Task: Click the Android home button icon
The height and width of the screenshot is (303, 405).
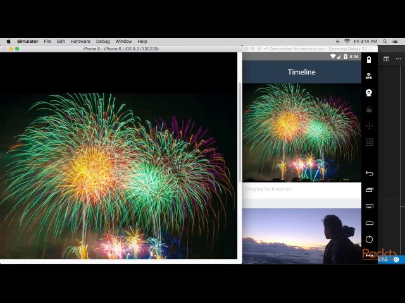Action: 370,223
